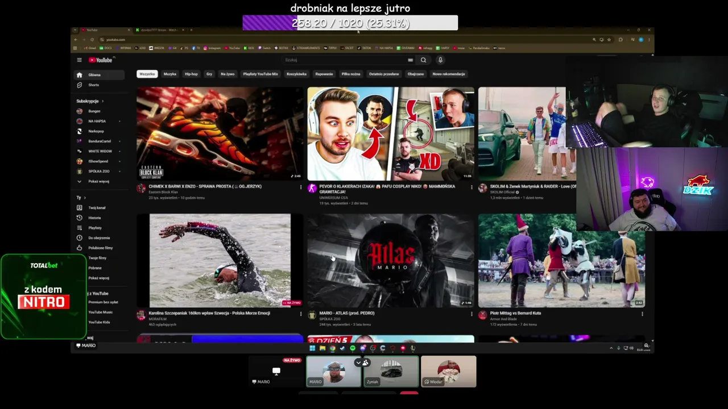The height and width of the screenshot is (409, 728).
Task: Start voice search with microphone icon
Action: [440, 60]
